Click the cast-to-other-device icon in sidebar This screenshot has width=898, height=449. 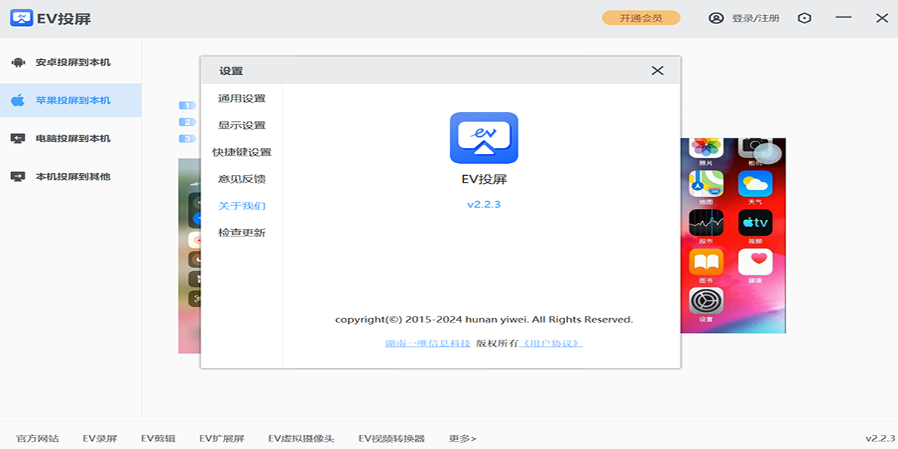pos(18,177)
